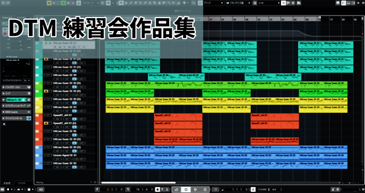Switch to the エディター tab

tap(22, 183)
